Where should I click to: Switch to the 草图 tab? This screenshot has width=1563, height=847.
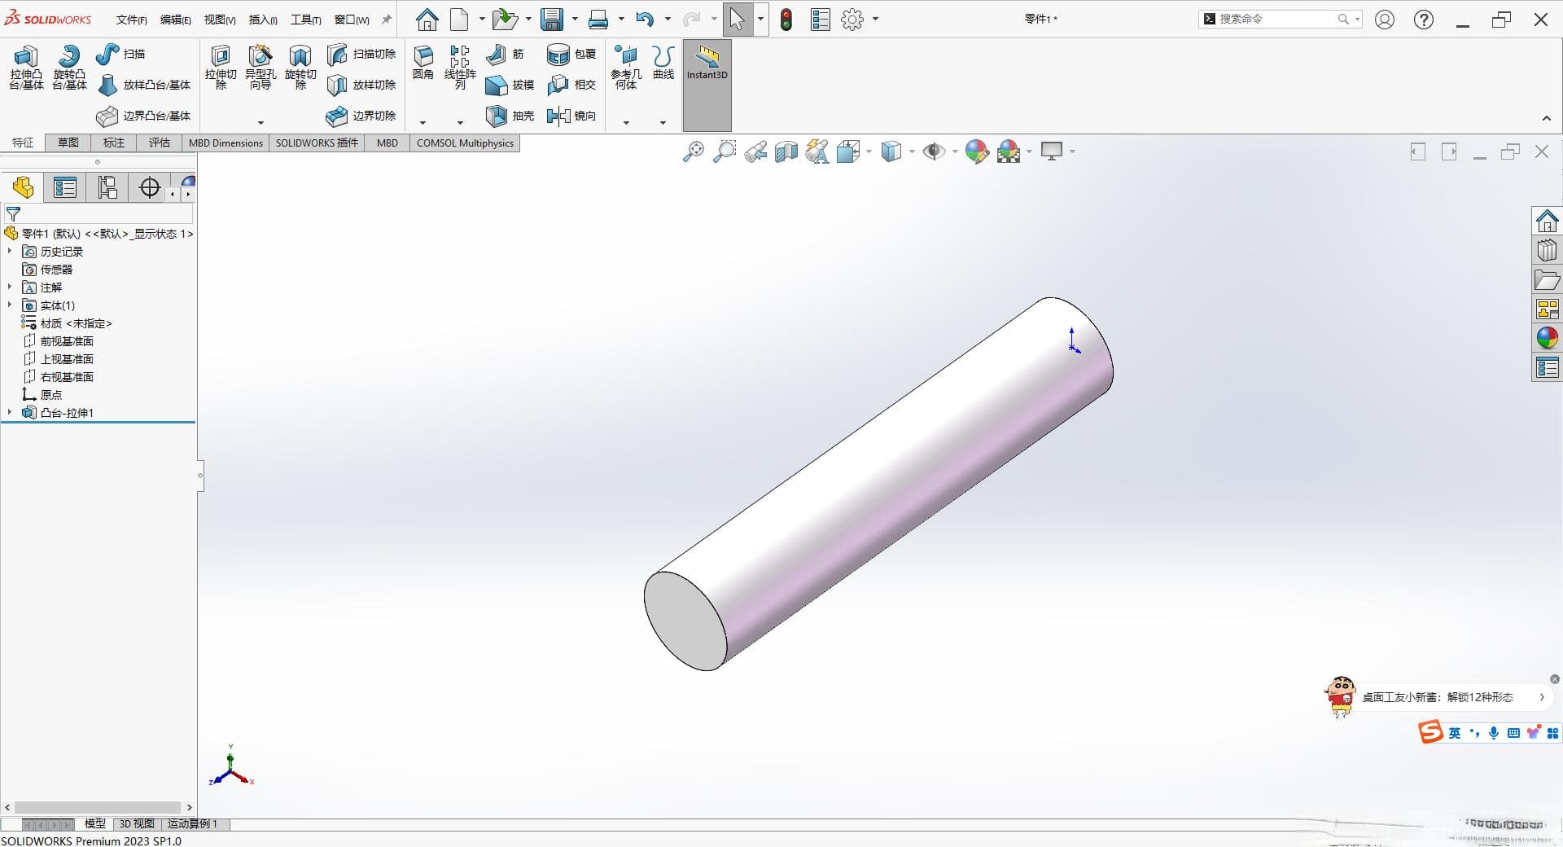[68, 143]
